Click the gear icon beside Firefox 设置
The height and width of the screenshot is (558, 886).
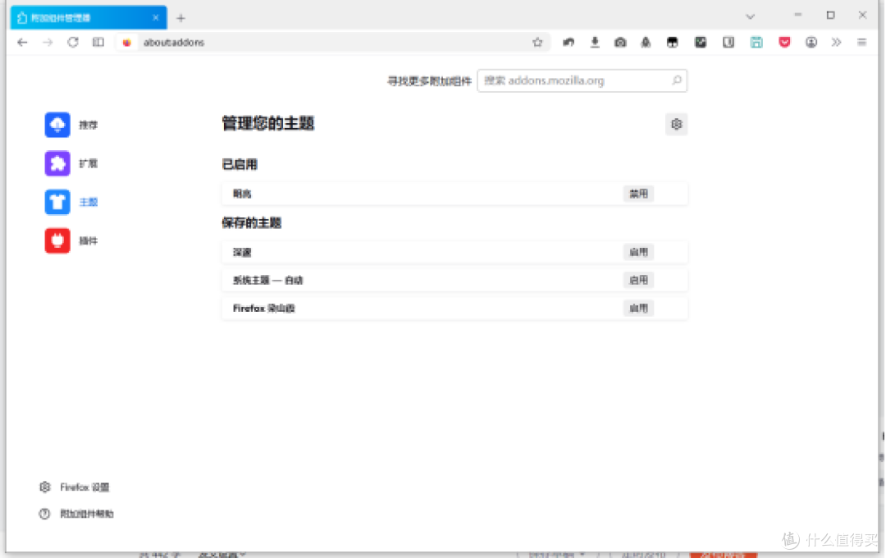pos(44,487)
